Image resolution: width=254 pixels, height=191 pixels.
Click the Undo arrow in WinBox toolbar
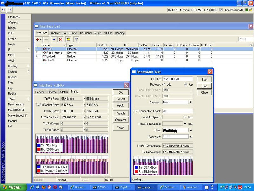pyautogui.click(x=3, y=10)
